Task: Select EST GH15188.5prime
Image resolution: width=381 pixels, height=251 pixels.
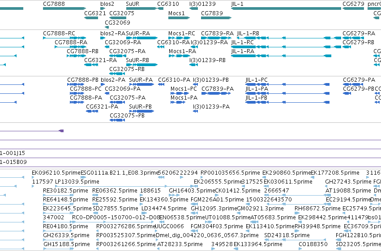Action: (x=58, y=249)
